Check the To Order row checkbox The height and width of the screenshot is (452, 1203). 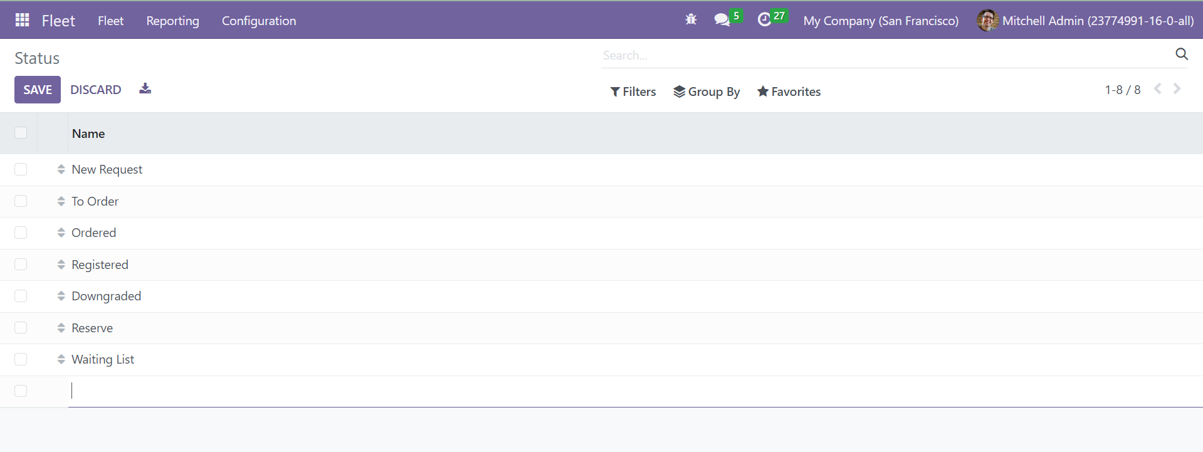coord(21,201)
